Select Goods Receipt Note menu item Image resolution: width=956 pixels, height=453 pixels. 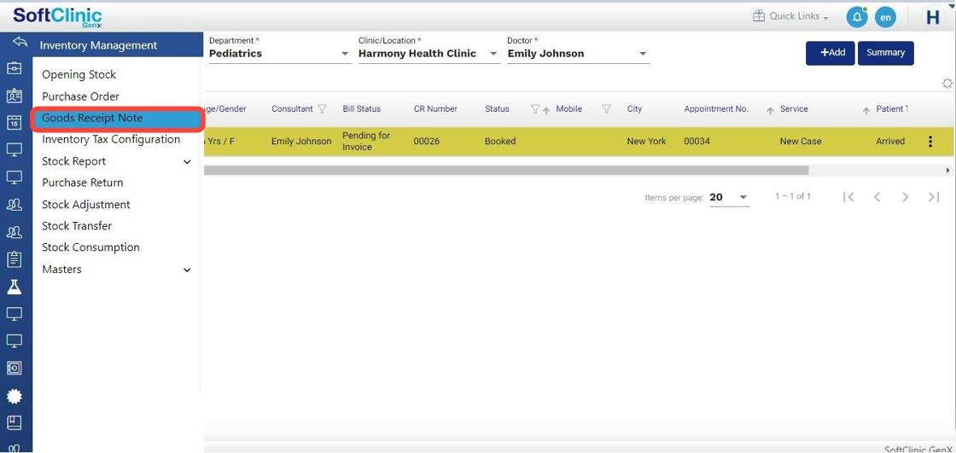[92, 119]
